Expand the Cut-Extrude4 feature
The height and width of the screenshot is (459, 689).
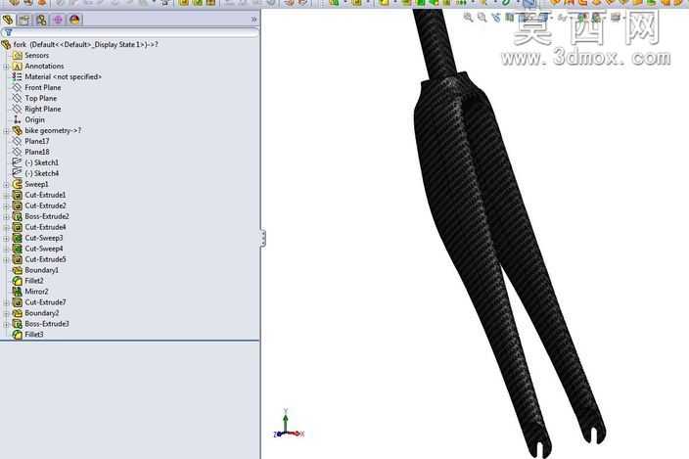click(x=6, y=227)
